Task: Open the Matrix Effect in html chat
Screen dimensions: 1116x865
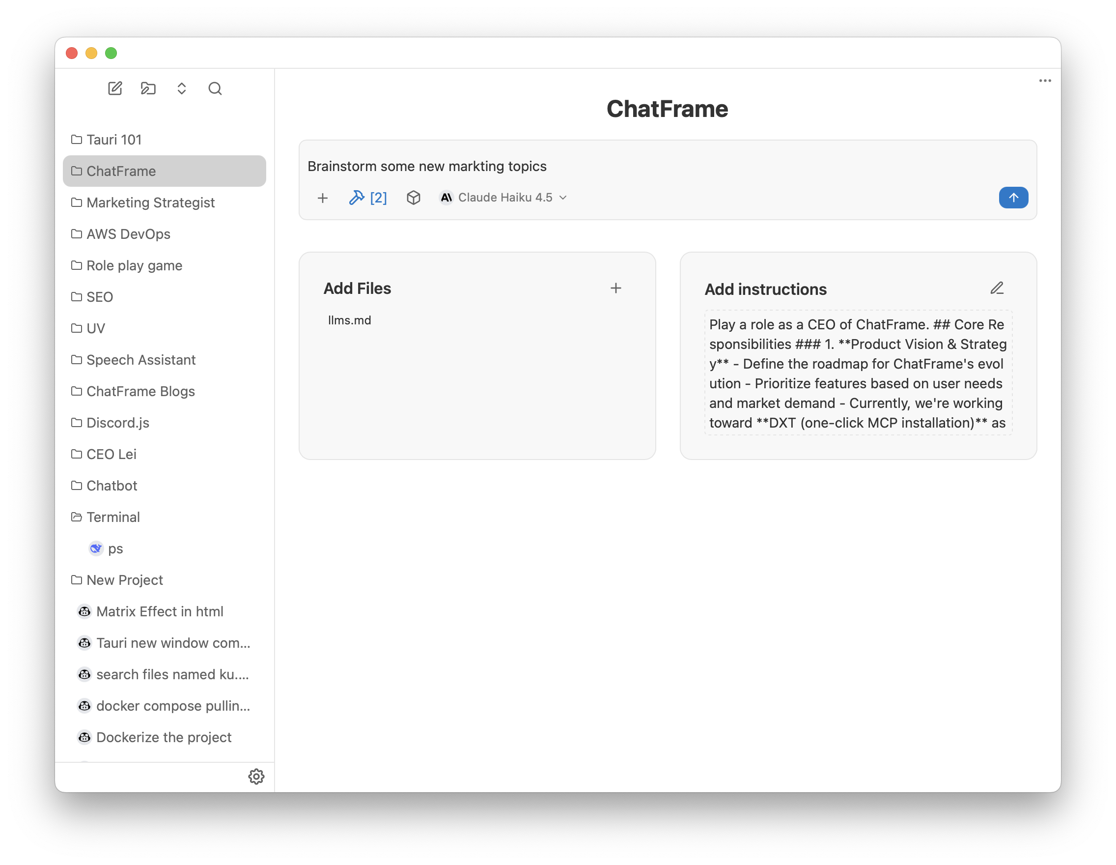Action: click(x=160, y=612)
